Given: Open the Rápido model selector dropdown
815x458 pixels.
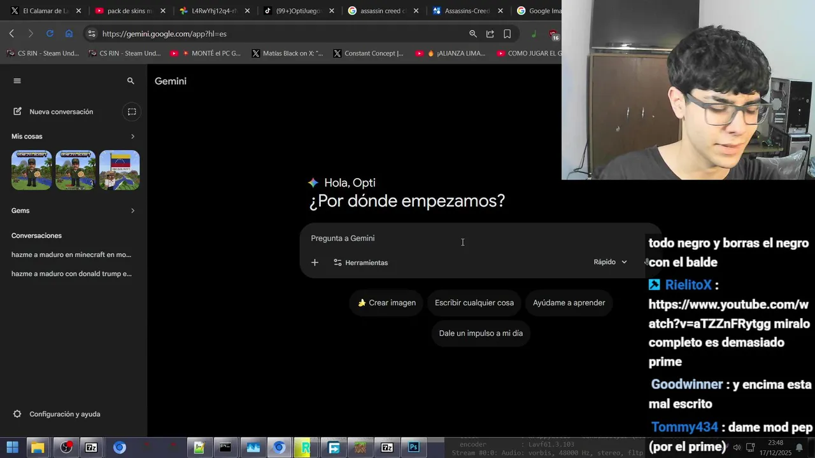Looking at the screenshot, I should (610, 262).
